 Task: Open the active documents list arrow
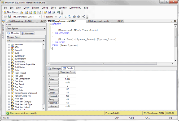172,21
